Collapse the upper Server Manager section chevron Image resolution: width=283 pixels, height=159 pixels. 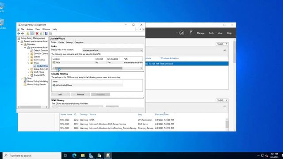click(x=225, y=51)
